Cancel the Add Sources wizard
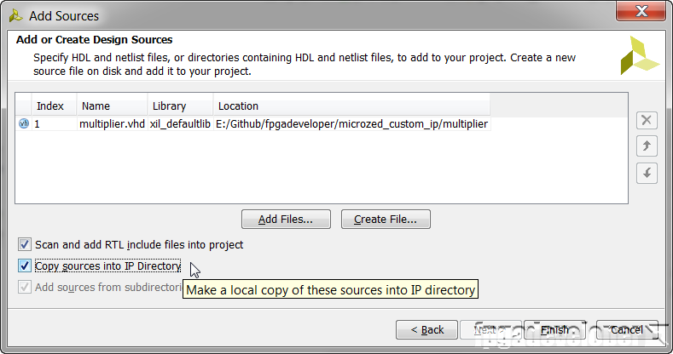The image size is (673, 354). (x=626, y=329)
